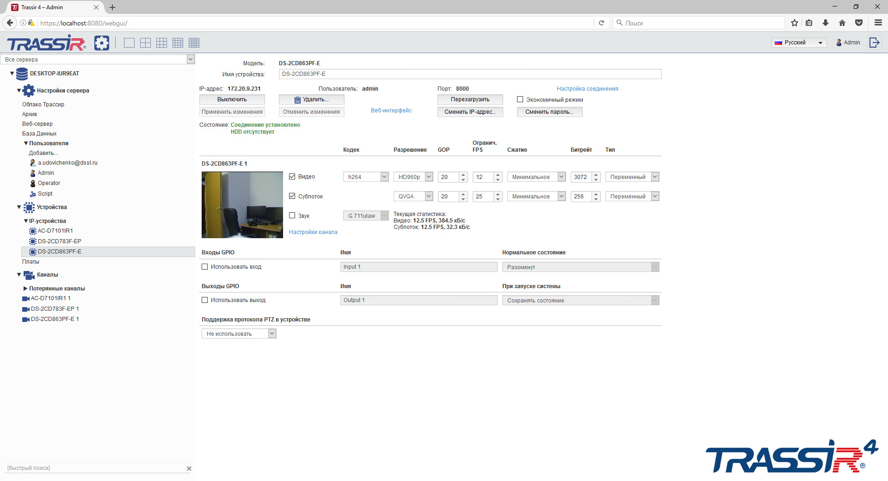The image size is (888, 481).
Task: Click the Admin user icon
Action: 839,43
